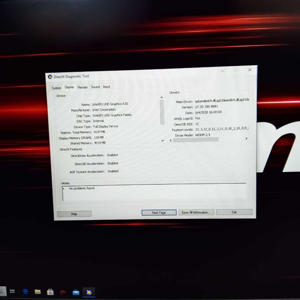Open Task View from the taskbar
This screenshot has height=300, width=300.
coord(12,292)
